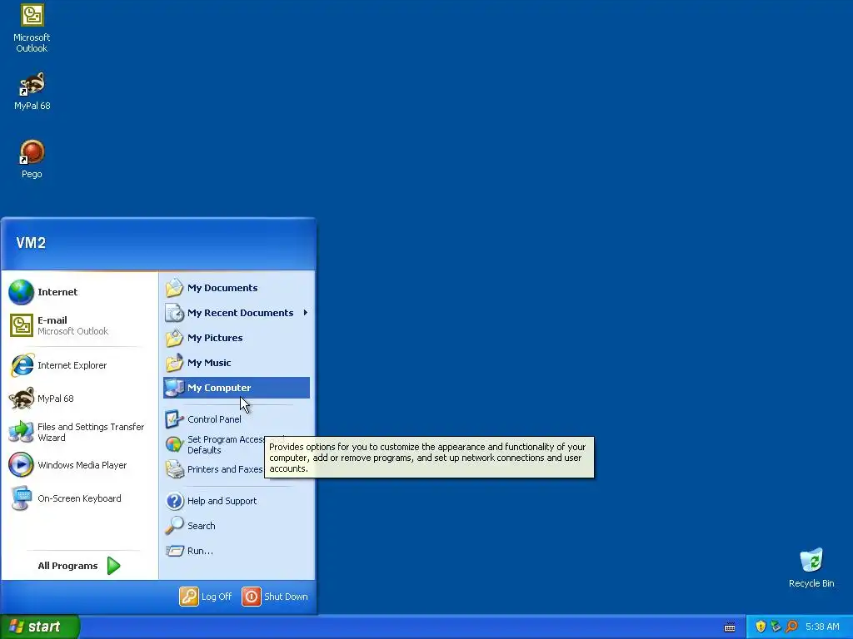
Task: Open the Help and Support entry label
Action: pyautogui.click(x=222, y=501)
